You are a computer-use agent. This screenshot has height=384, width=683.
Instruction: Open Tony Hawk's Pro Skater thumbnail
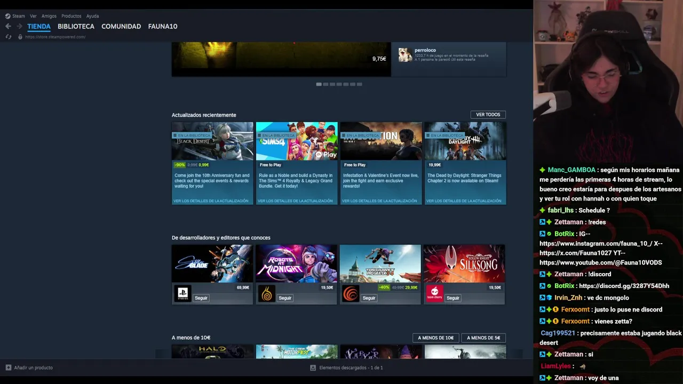[380, 263]
